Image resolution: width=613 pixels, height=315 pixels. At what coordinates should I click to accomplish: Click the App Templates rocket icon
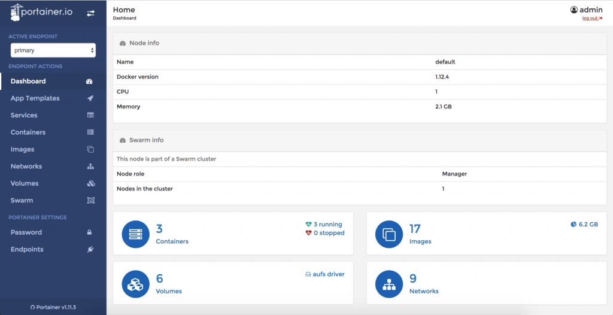(90, 98)
